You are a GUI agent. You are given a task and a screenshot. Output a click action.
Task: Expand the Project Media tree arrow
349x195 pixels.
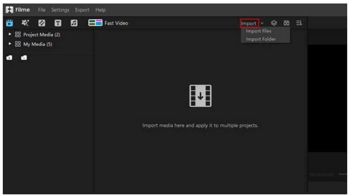click(x=10, y=35)
